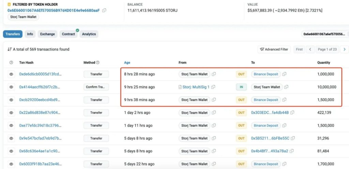Sort by the Age column header
349x169 pixels.
pos(127,63)
